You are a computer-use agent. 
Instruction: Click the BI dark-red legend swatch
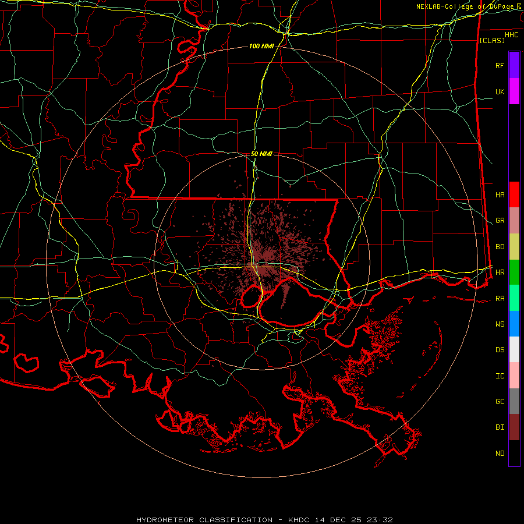coord(514,427)
